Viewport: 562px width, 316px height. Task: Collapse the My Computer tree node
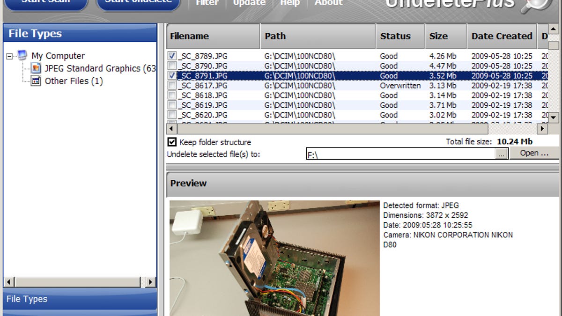point(9,56)
